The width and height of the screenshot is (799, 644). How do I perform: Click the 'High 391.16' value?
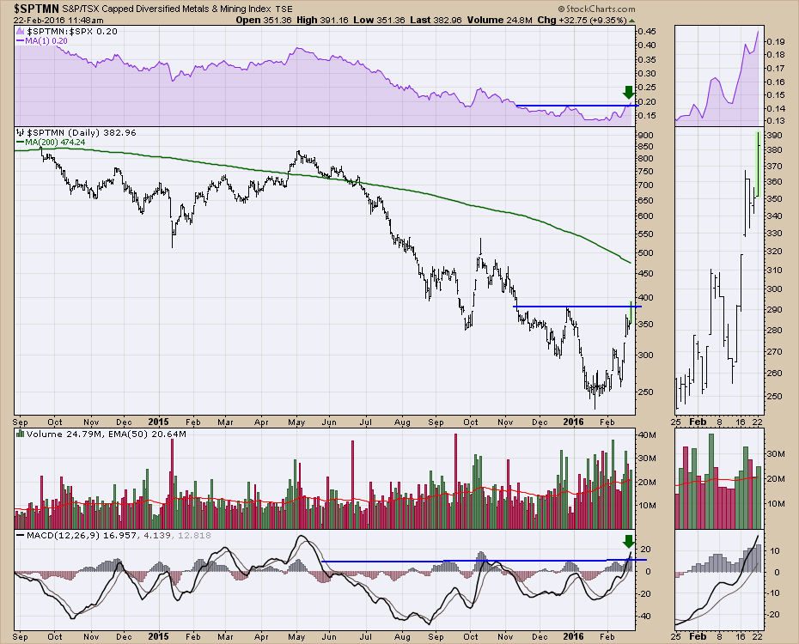tap(324, 21)
